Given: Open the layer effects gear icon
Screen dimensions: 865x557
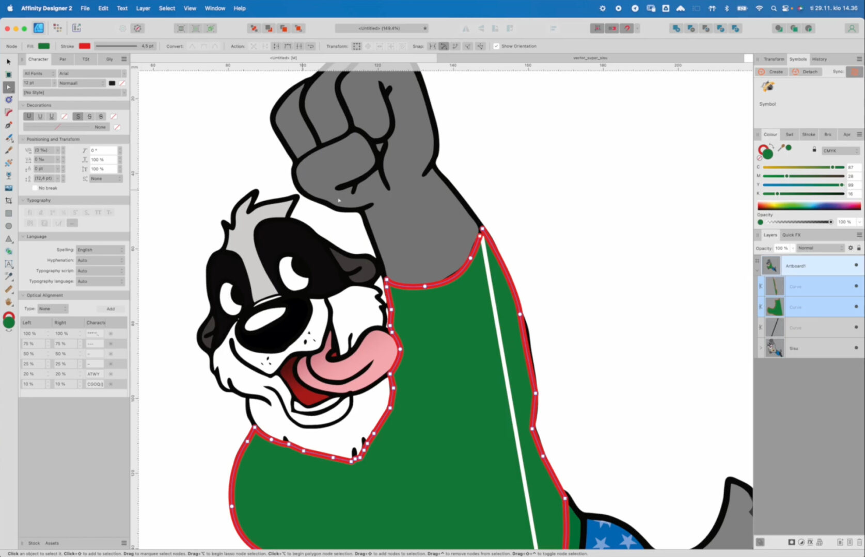Looking at the screenshot, I should pos(851,248).
